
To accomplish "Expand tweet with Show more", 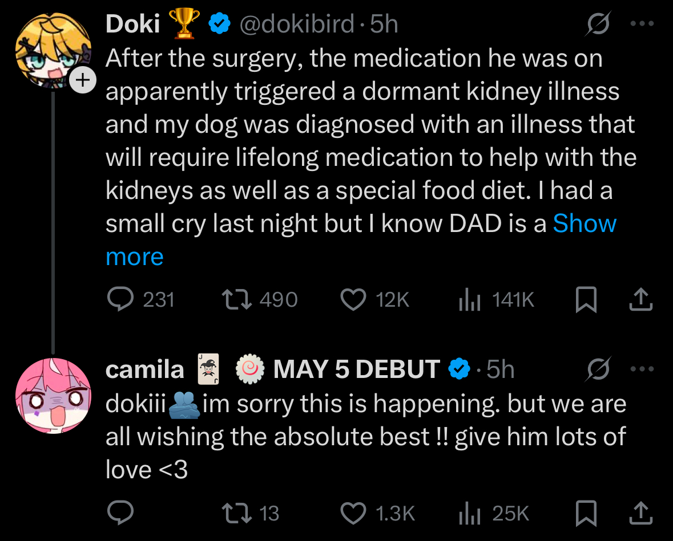I will click(585, 223).
